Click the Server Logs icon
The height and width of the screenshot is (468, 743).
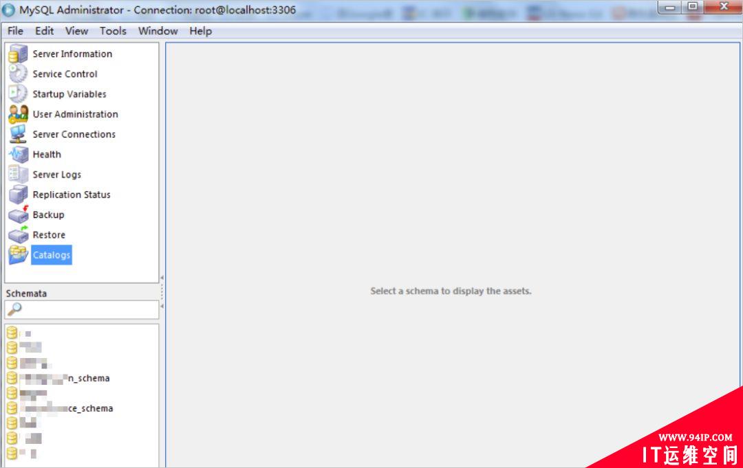(18, 174)
